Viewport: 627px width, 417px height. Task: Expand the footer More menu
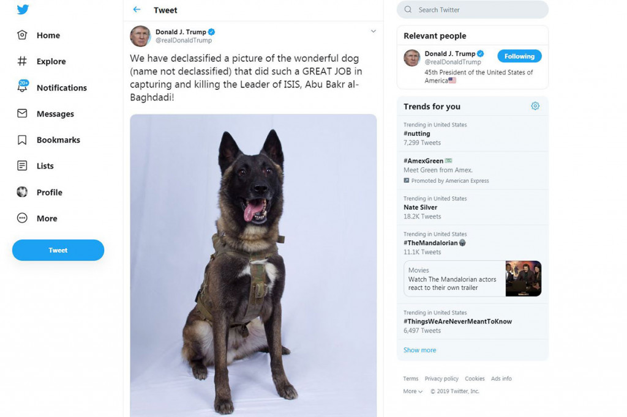(x=411, y=391)
